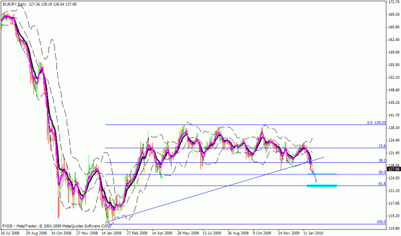
Task: Click the 9 Oct 2009 date label
Action: (262, 233)
